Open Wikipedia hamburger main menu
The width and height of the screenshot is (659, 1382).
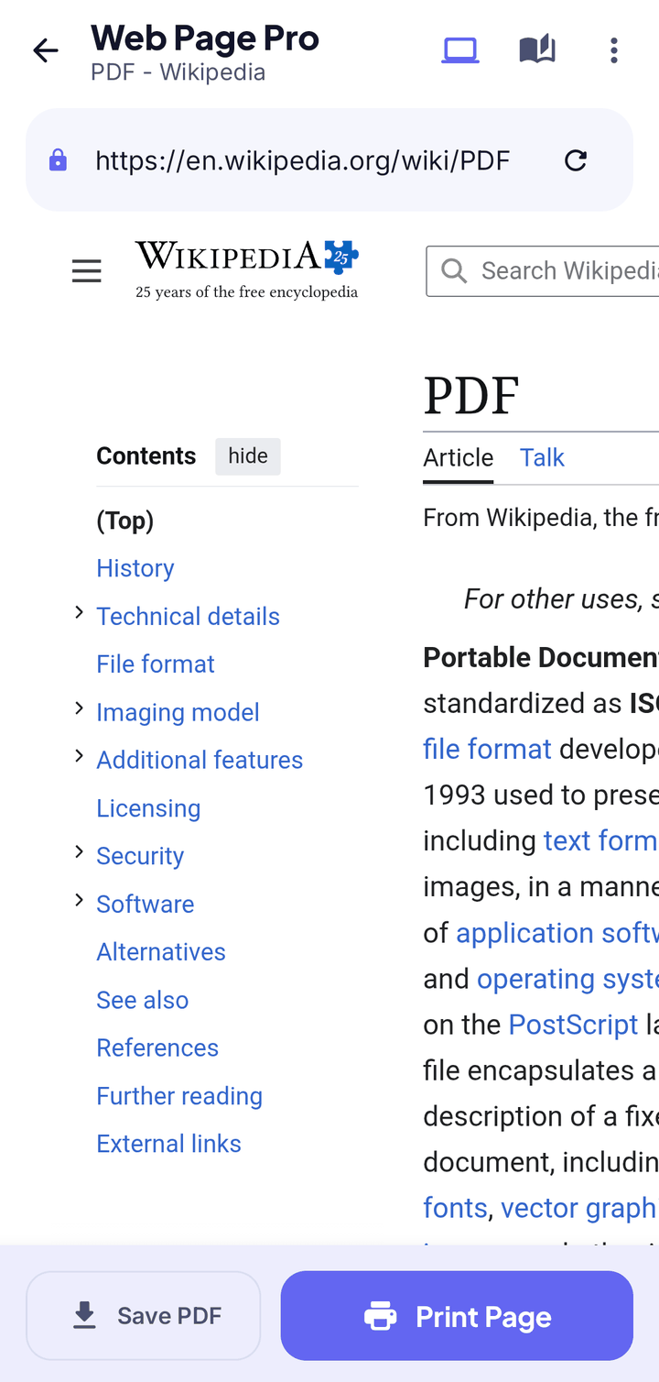pyautogui.click(x=87, y=271)
